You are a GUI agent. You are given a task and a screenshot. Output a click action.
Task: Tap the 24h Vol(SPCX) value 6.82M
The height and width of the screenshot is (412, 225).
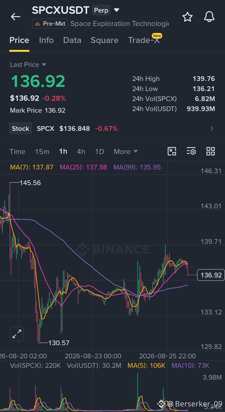[205, 99]
